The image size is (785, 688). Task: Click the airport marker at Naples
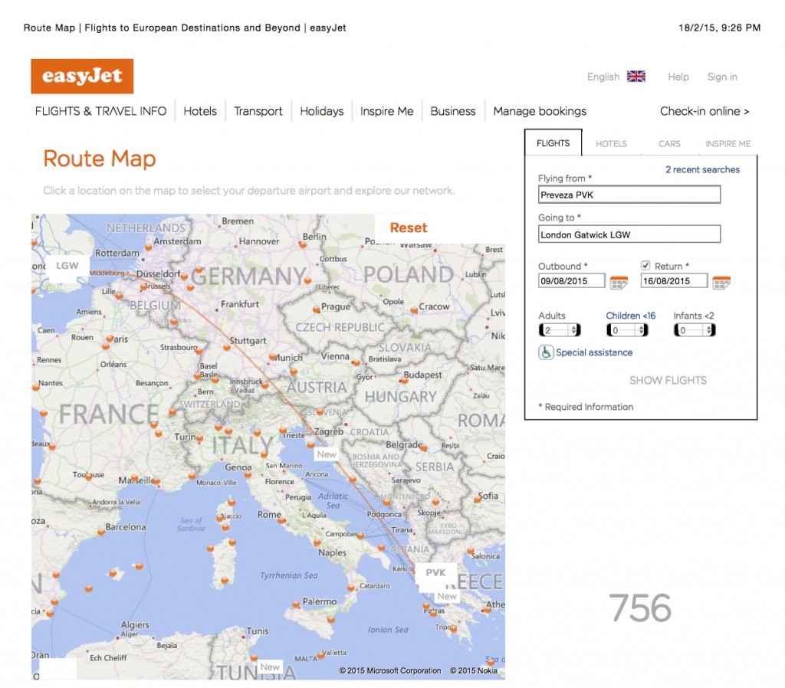(317, 542)
